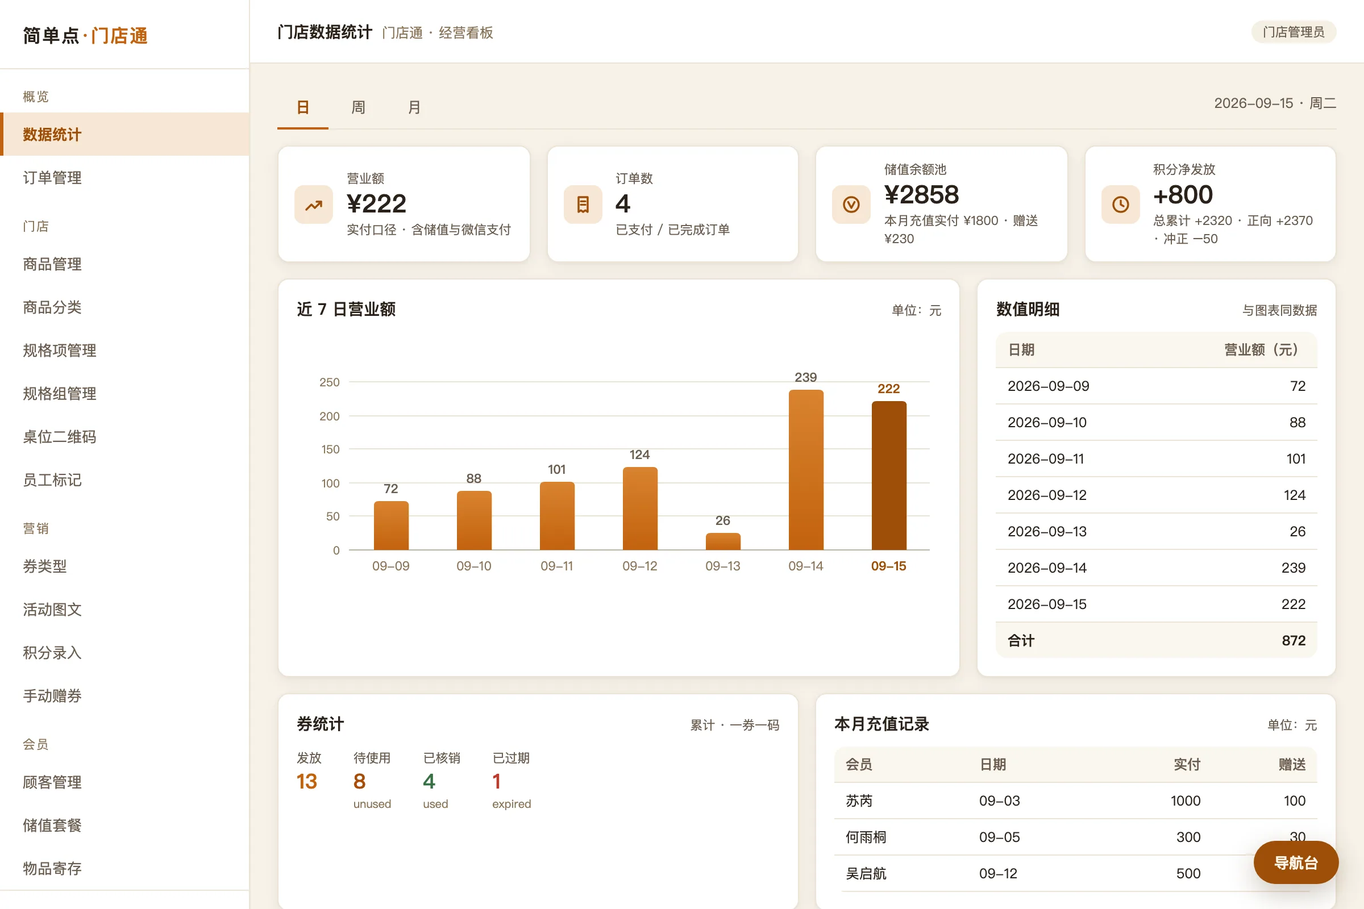Click the 营业额 ¥222 value
The width and height of the screenshot is (1364, 909).
coord(376,203)
